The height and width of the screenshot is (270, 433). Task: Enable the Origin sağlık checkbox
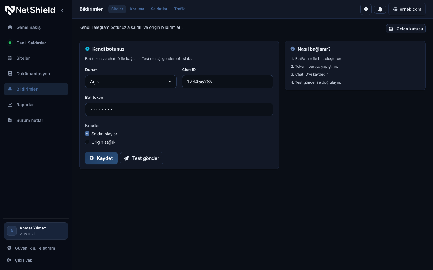coord(87,142)
